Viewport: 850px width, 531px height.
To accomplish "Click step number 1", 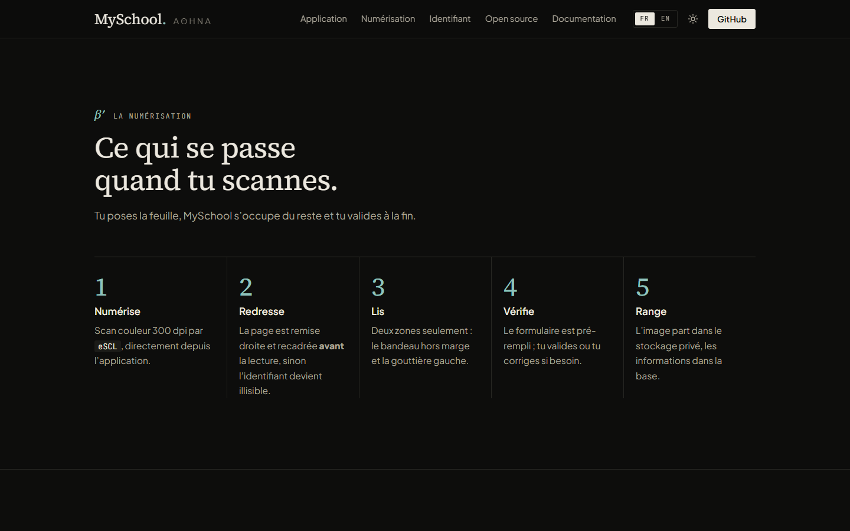I will (x=101, y=287).
